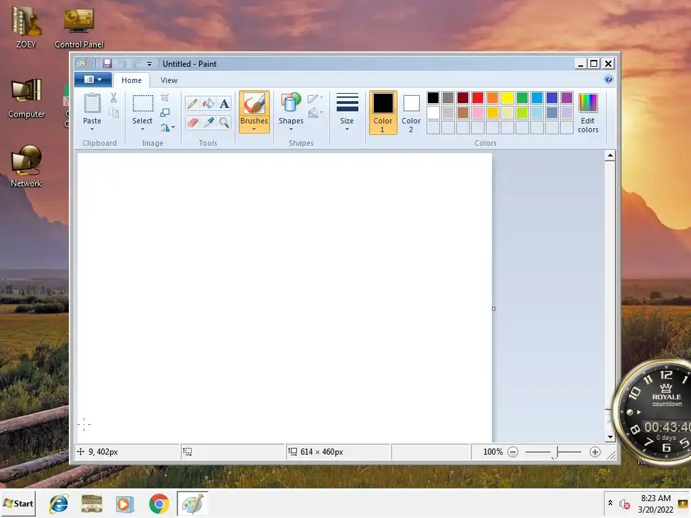Click the zoom slider handle

(556, 453)
